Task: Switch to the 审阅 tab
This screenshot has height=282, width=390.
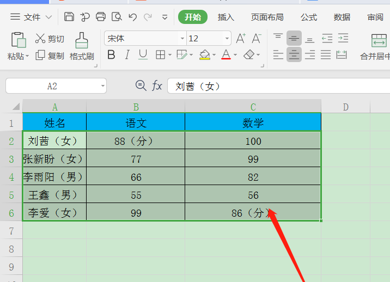Action: click(375, 17)
